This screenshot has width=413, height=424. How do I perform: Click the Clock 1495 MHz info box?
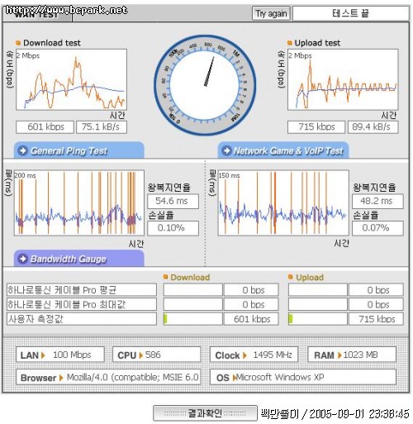pos(254,355)
